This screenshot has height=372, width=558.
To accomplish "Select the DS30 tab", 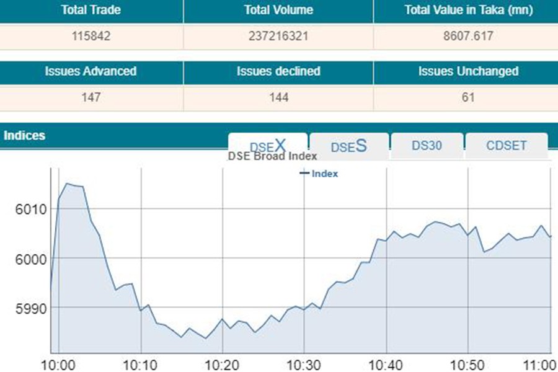I will pos(428,146).
